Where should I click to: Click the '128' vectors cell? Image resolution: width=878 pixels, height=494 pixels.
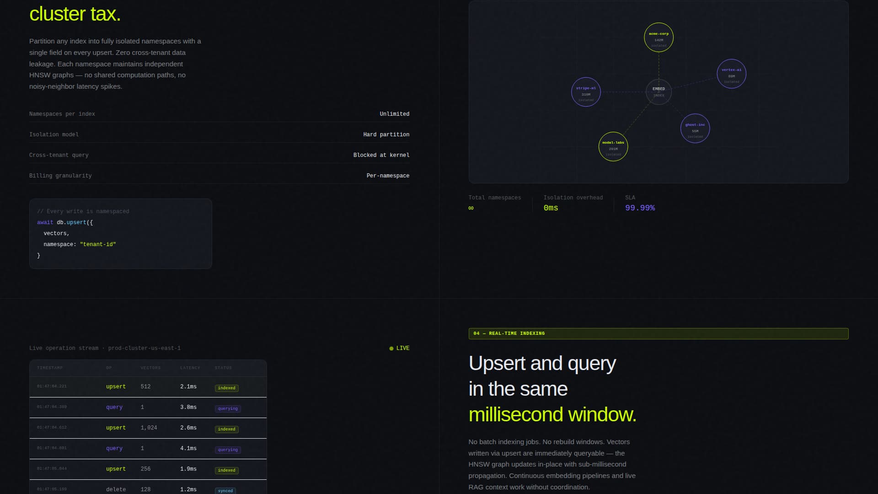coord(145,489)
